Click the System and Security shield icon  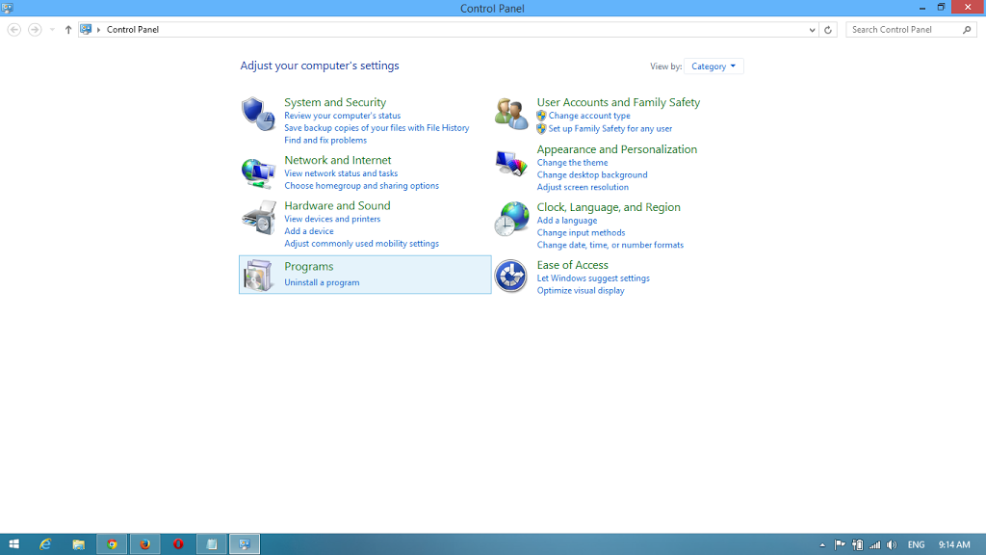(258, 114)
